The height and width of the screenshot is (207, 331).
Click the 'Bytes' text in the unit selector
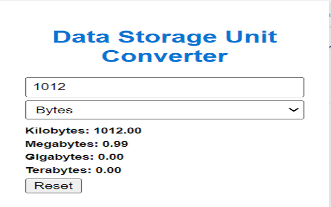point(54,110)
